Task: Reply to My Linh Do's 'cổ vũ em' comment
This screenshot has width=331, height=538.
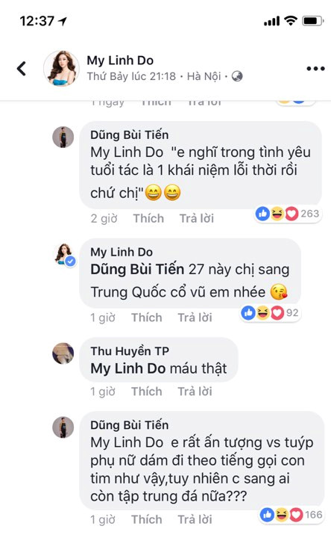Action: (195, 318)
